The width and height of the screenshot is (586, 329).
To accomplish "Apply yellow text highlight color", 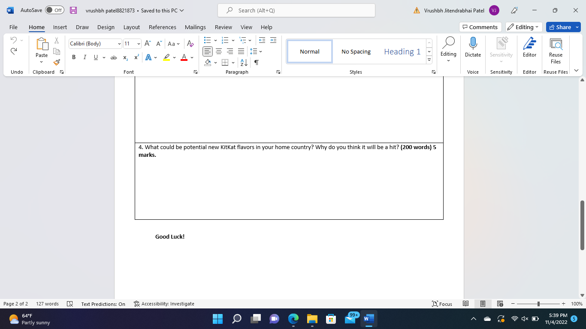I will (x=166, y=57).
